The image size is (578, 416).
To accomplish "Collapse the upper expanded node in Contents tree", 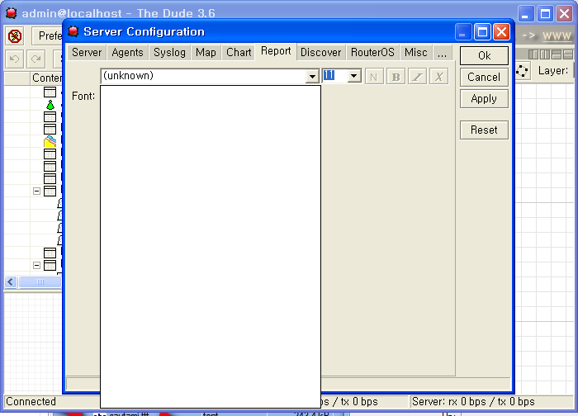I will point(36,191).
